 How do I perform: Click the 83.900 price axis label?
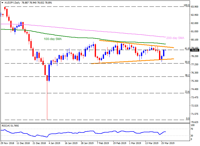click(195, 7)
